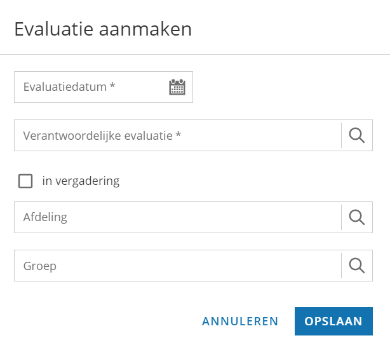Click the Evaluatiedatum placeholder label
Viewport: 390px width, 352px height.
[x=65, y=87]
